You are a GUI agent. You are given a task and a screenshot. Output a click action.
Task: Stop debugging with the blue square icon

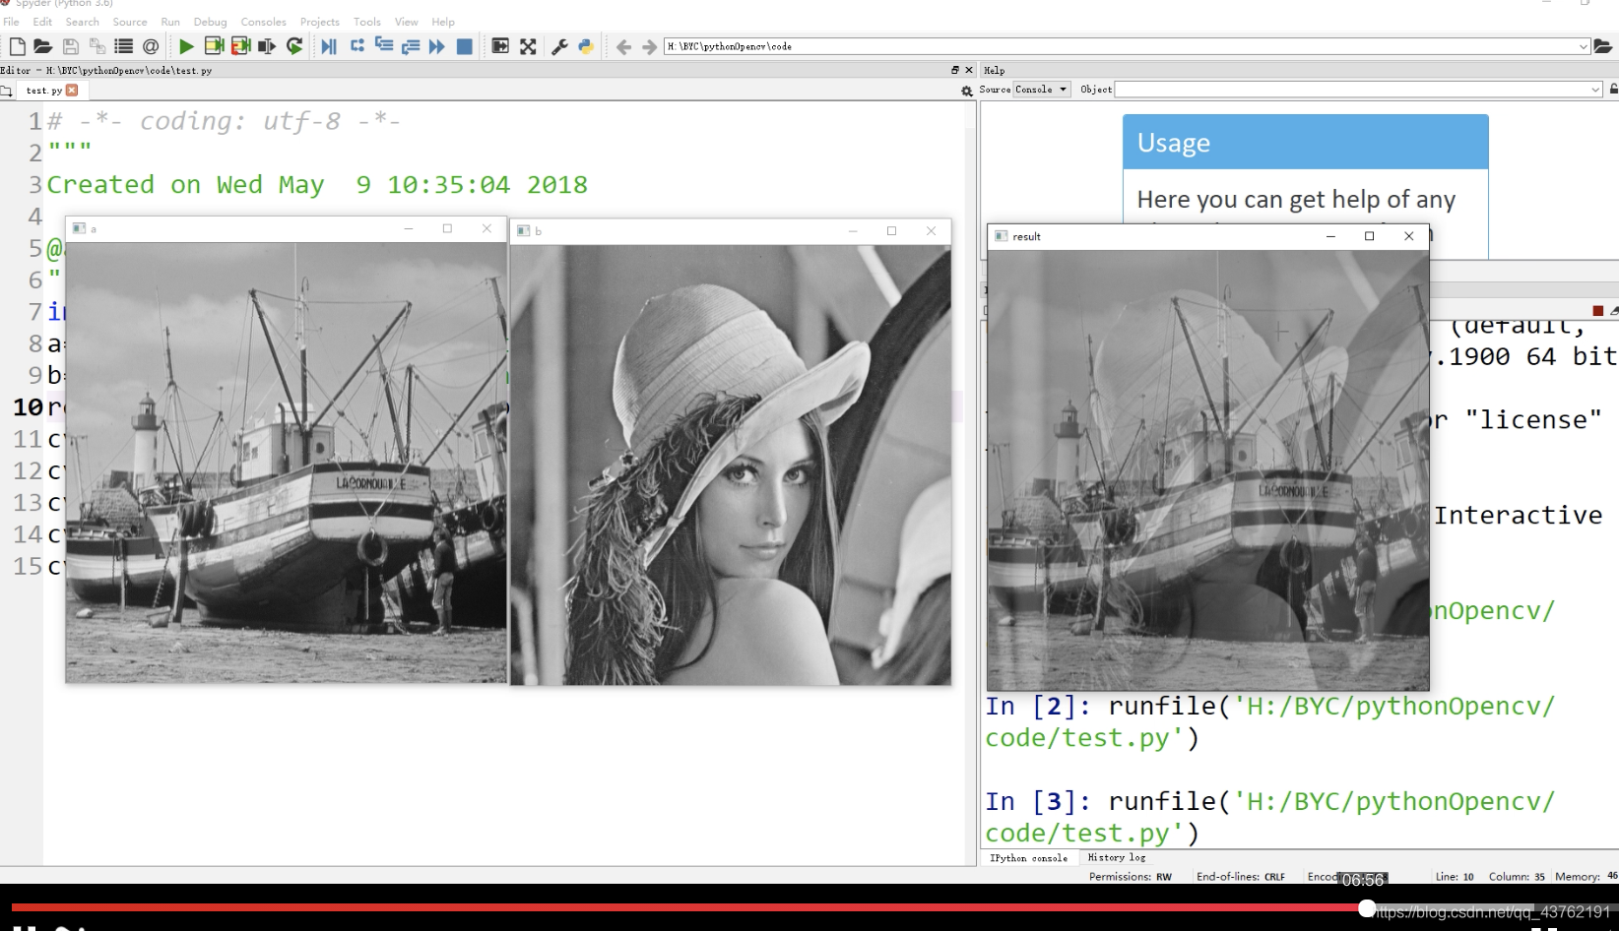click(x=465, y=46)
